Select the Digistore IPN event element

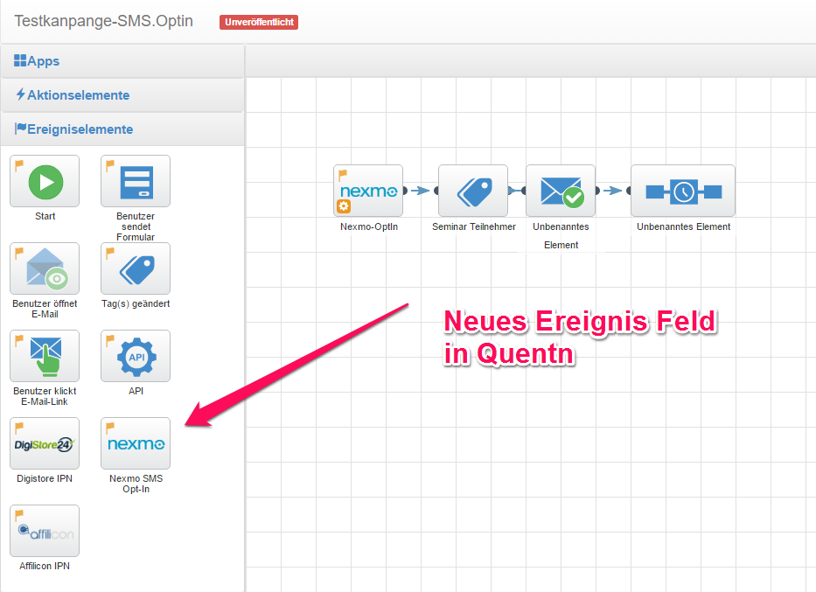pyautogui.click(x=45, y=443)
